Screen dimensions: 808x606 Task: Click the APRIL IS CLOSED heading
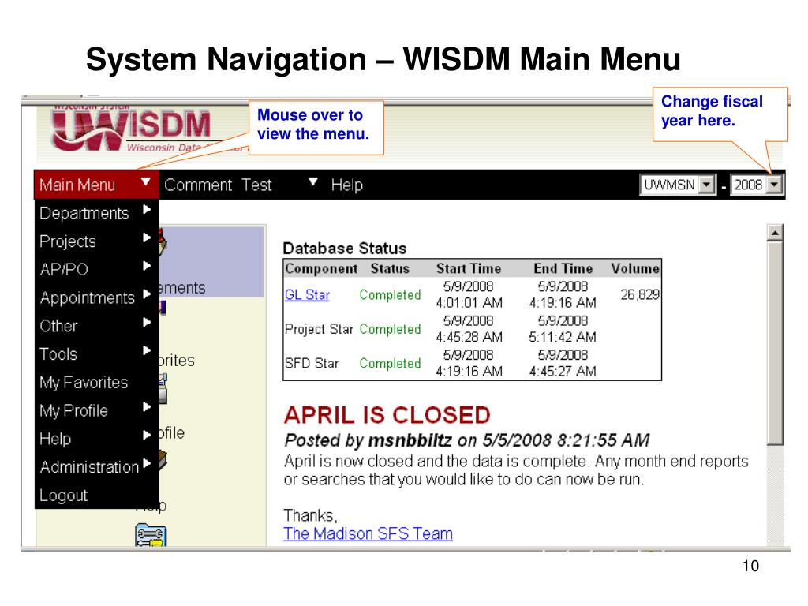[x=387, y=415]
